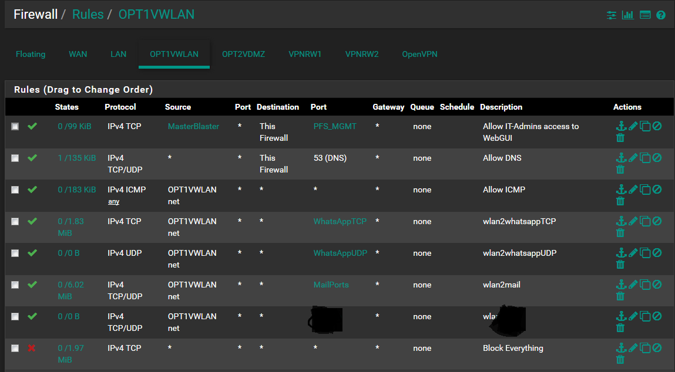
Task: Copy the wlan2whatsappTCP rule
Action: pos(645,221)
